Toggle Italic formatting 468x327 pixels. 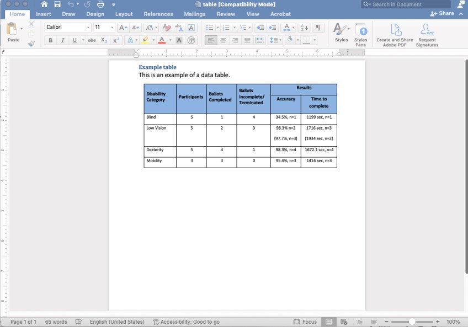tap(62, 40)
